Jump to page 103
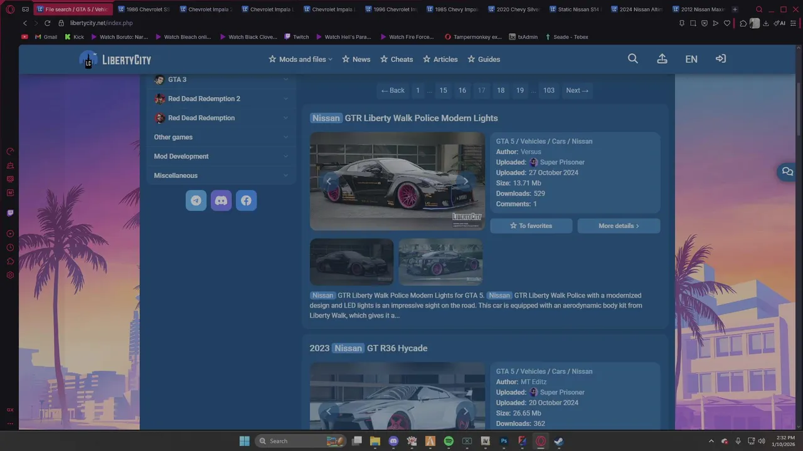Image resolution: width=803 pixels, height=451 pixels. (x=549, y=90)
